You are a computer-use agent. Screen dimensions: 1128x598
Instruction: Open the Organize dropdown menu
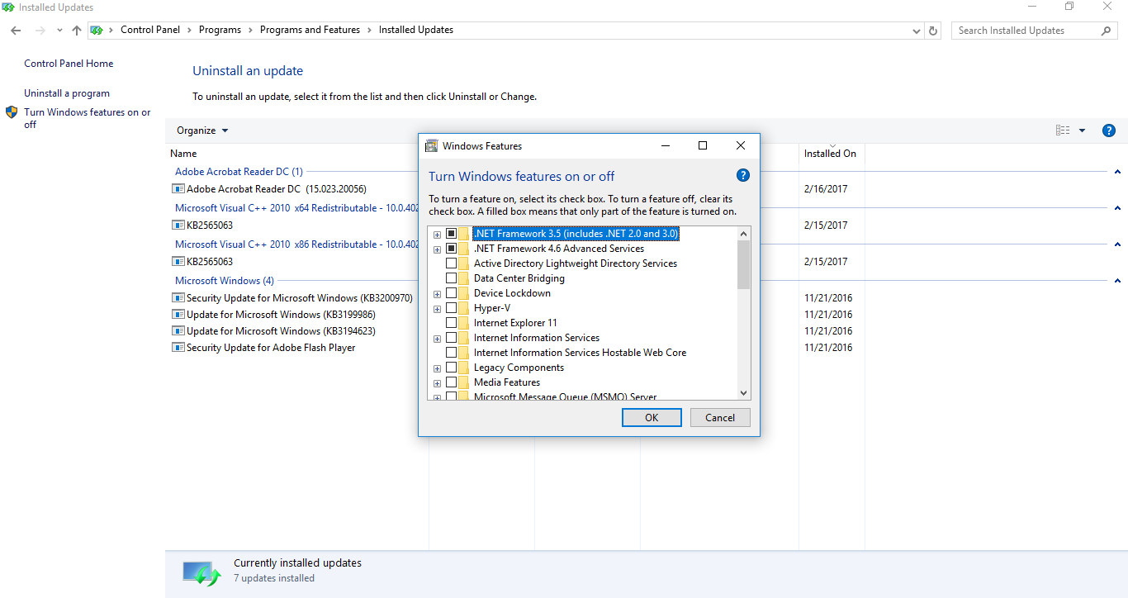202,131
